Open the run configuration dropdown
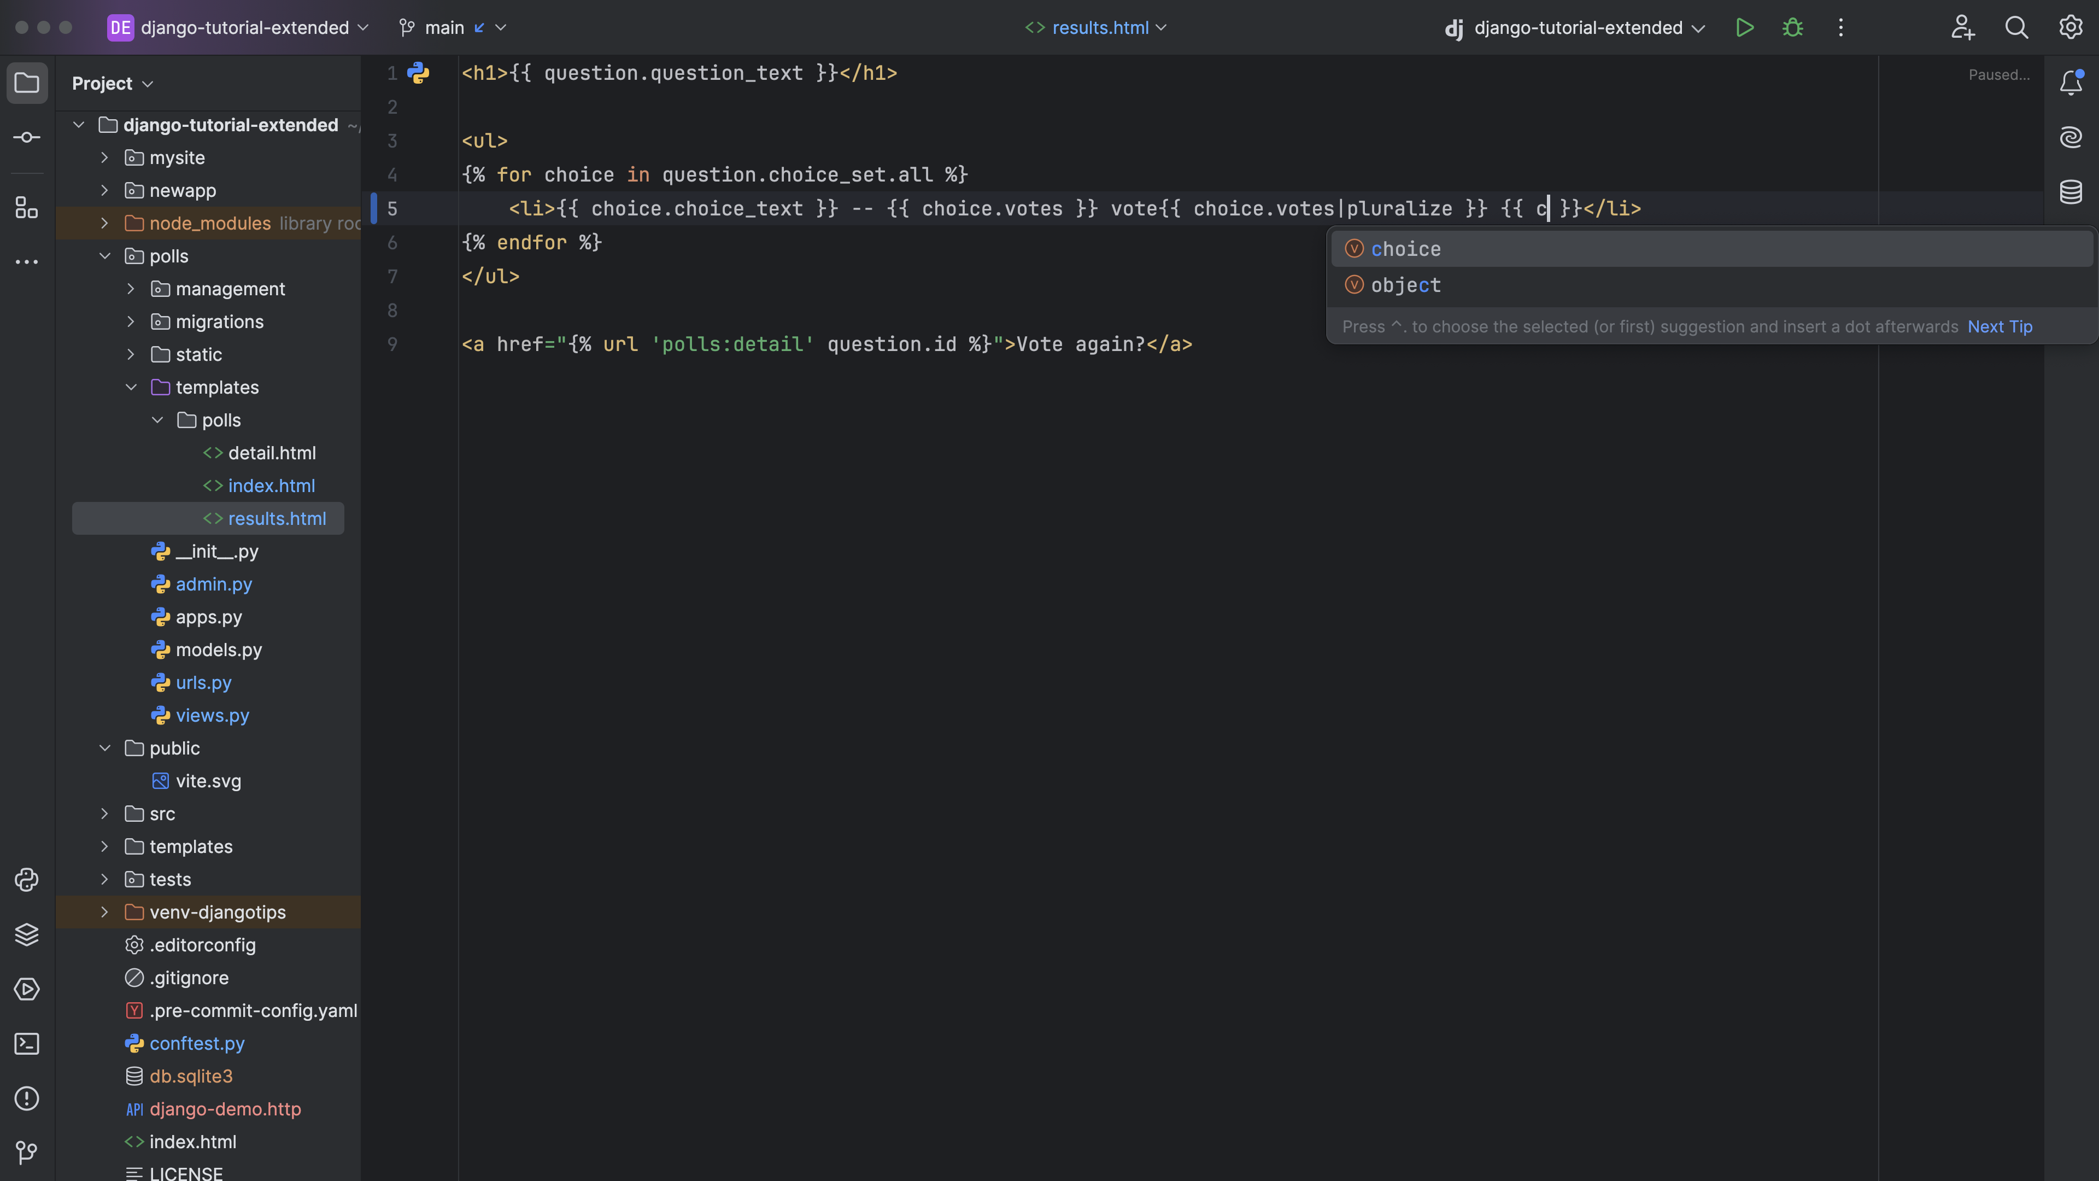Screen dimensions: 2099x1181 (x=1574, y=28)
